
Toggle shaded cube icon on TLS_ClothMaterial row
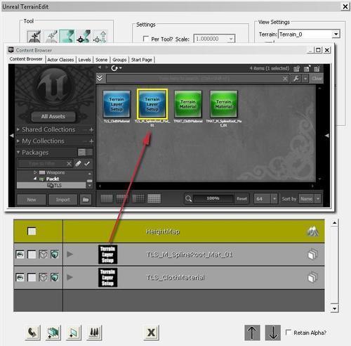[55, 277]
